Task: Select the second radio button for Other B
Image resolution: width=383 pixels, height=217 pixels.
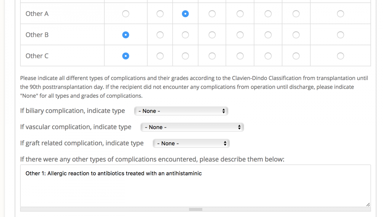Action: tap(160, 35)
